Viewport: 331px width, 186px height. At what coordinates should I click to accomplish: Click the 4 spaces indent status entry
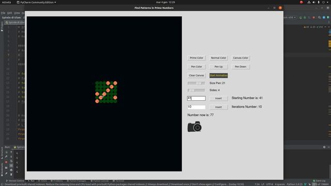point(280,184)
